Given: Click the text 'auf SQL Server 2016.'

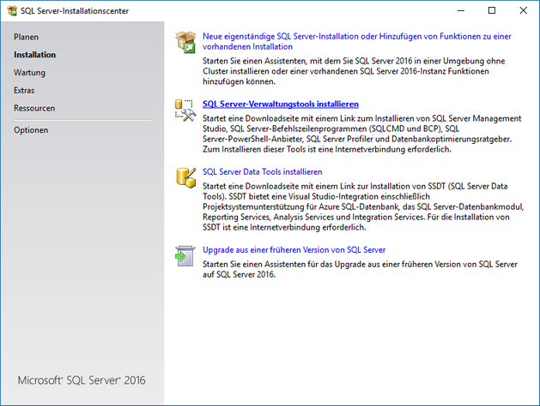Looking at the screenshot, I should [x=239, y=274].
